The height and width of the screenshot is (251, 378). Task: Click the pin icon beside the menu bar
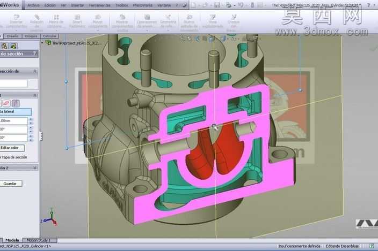[185, 5]
